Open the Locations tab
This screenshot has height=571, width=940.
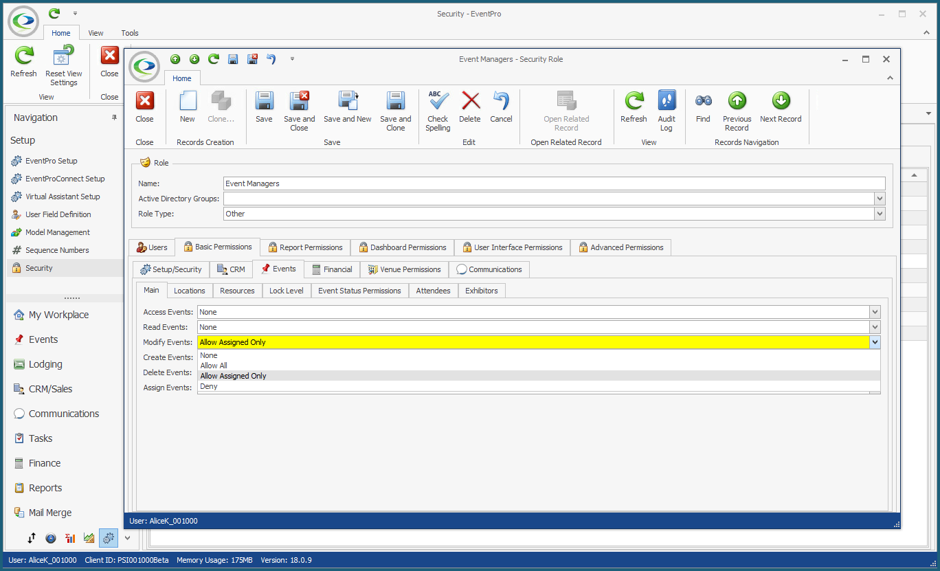(190, 291)
